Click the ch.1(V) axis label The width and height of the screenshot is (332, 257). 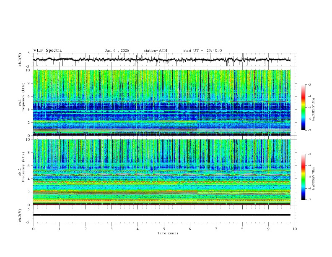coord(21,60)
